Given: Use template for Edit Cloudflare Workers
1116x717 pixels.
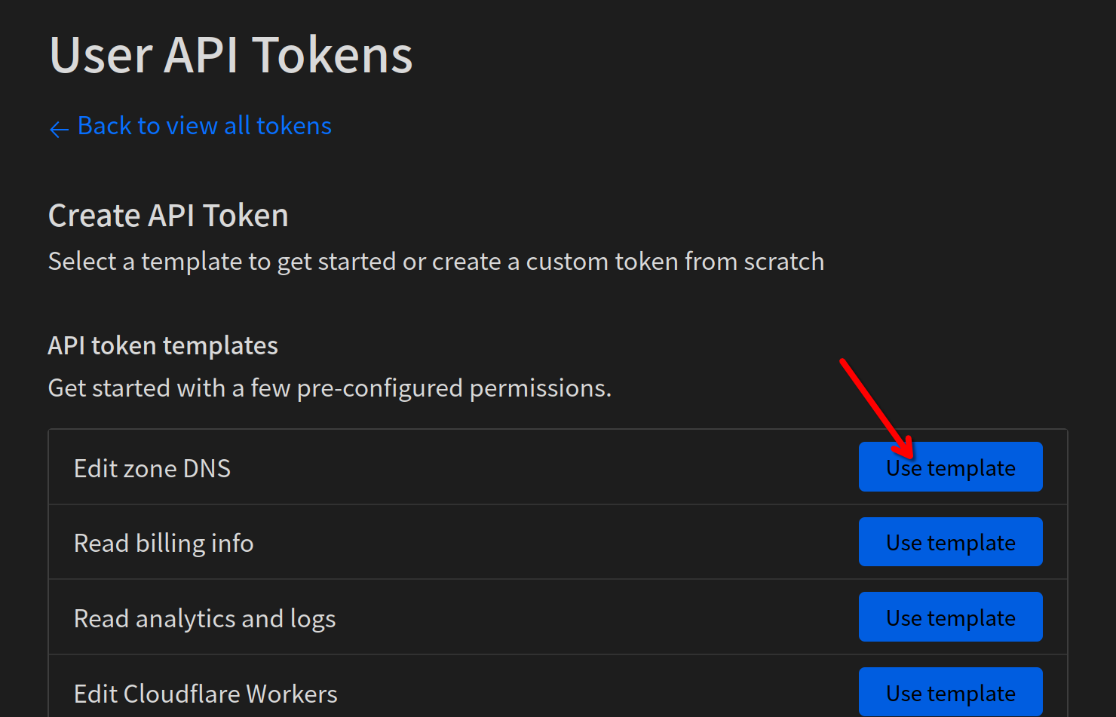Looking at the screenshot, I should [x=950, y=692].
